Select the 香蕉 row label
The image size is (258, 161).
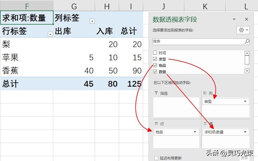point(27,70)
